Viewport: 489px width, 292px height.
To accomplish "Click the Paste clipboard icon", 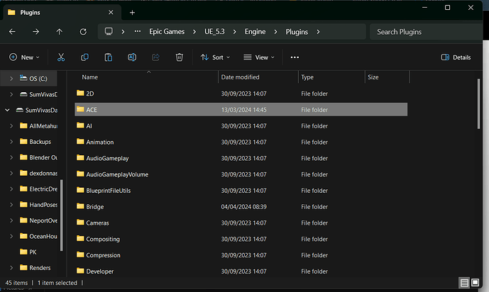I will pyautogui.click(x=108, y=57).
